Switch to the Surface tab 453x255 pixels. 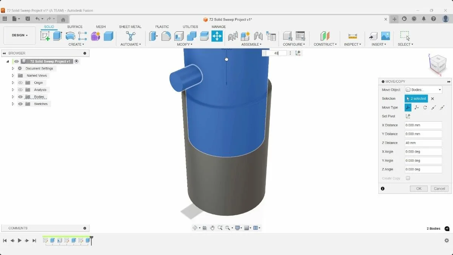pyautogui.click(x=75, y=27)
